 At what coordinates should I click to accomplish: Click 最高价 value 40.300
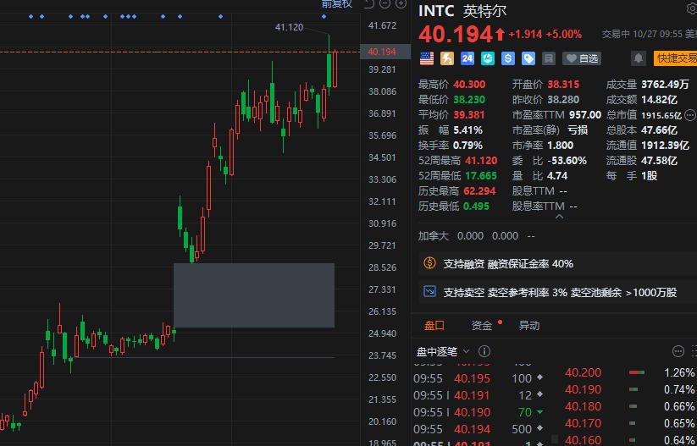click(469, 85)
